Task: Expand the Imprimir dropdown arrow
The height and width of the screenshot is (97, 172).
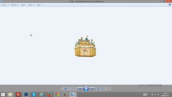Action: [x=18, y=5]
